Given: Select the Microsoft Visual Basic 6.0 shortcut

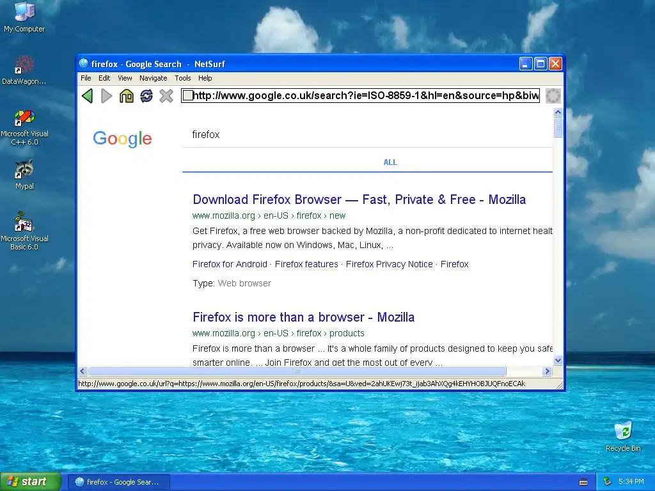Looking at the screenshot, I should tap(24, 231).
